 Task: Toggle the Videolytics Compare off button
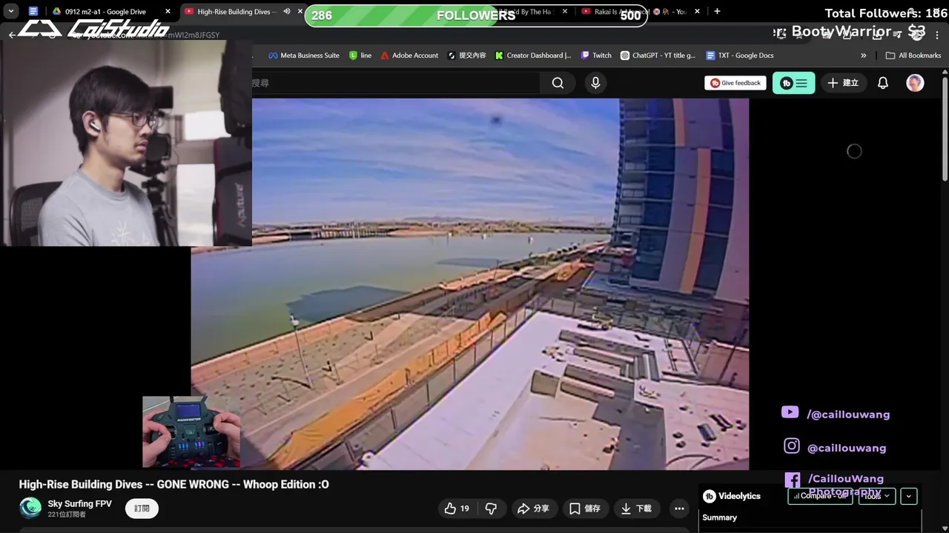(x=820, y=496)
